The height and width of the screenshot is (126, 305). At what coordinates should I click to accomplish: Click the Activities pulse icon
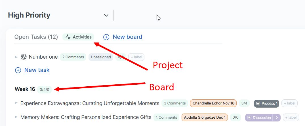(x=68, y=37)
